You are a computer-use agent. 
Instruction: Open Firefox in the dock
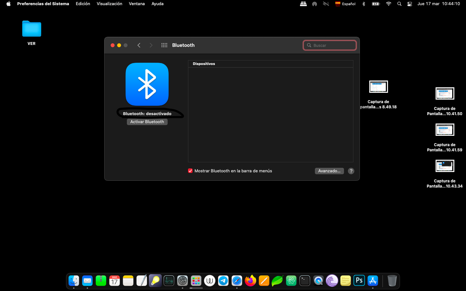(x=250, y=281)
